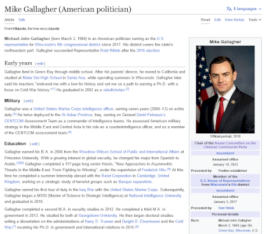
Task: Follow the Green Bay, Wisconsin birthplace link
Action: (x=235, y=230)
